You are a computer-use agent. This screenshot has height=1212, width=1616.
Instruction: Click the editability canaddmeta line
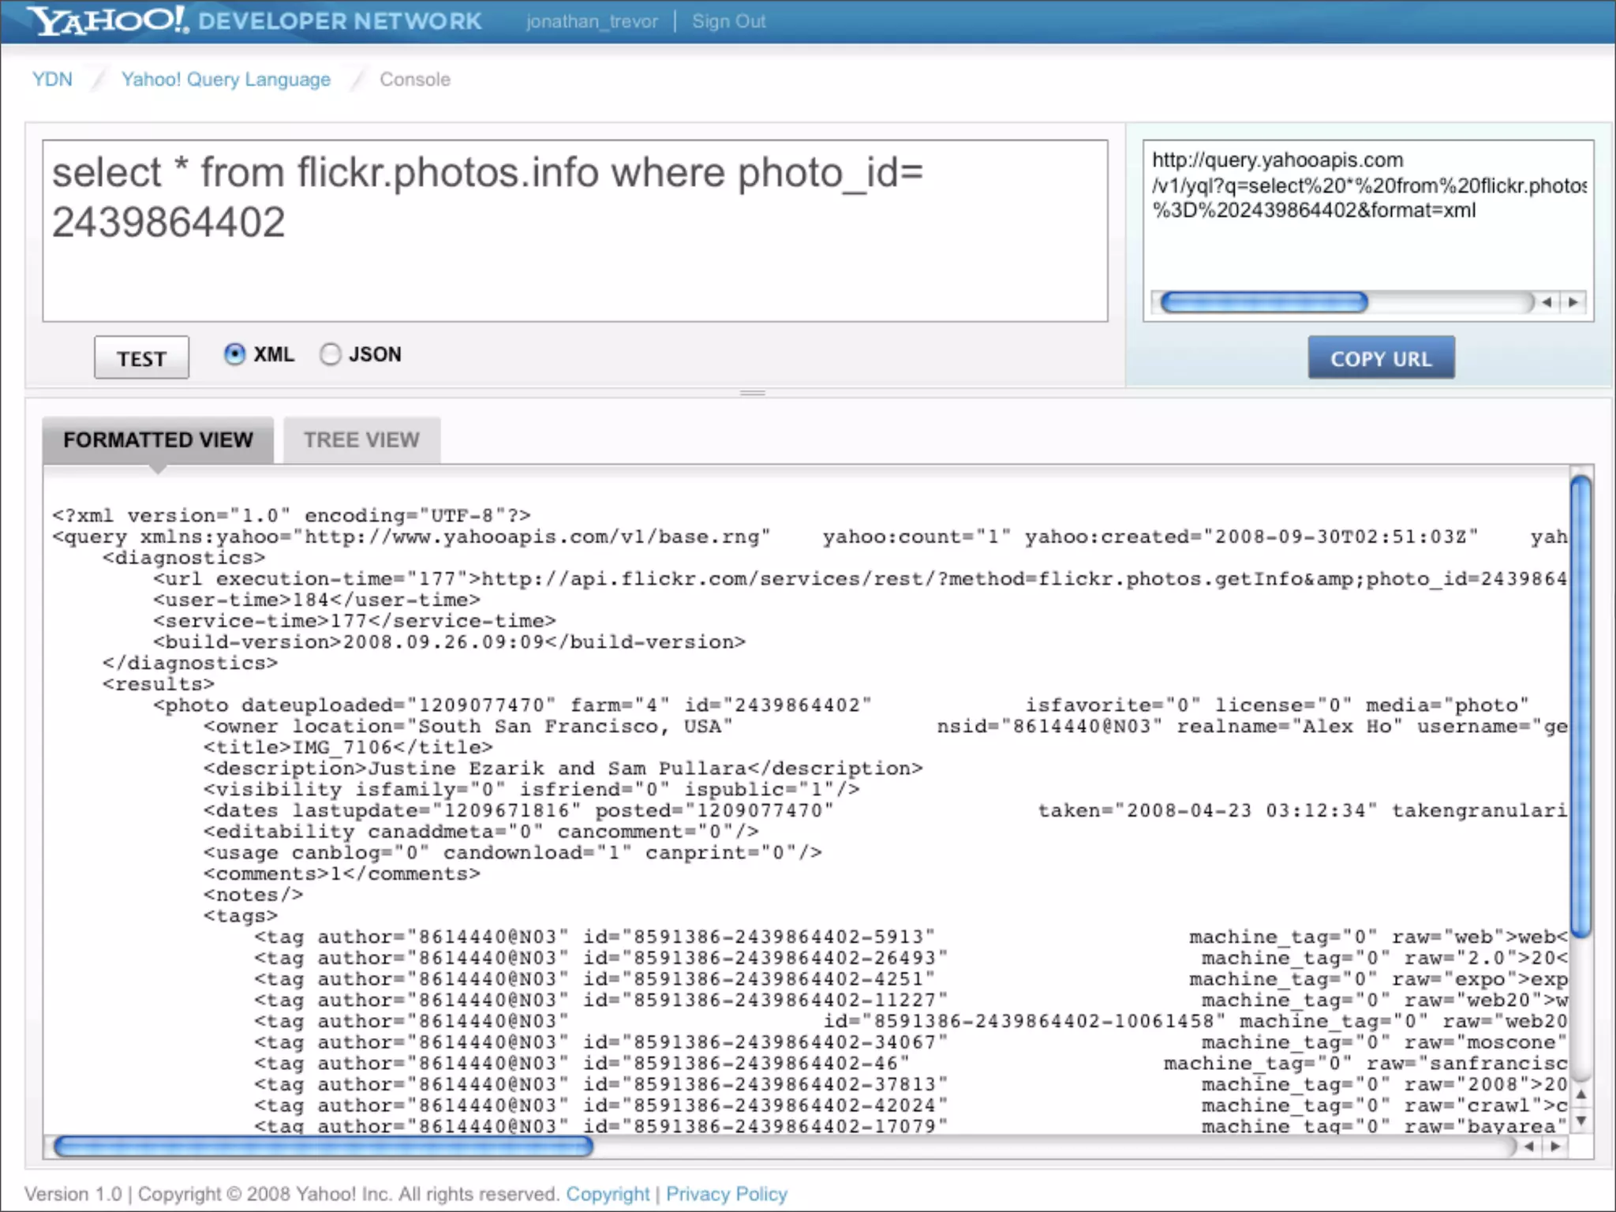click(481, 832)
